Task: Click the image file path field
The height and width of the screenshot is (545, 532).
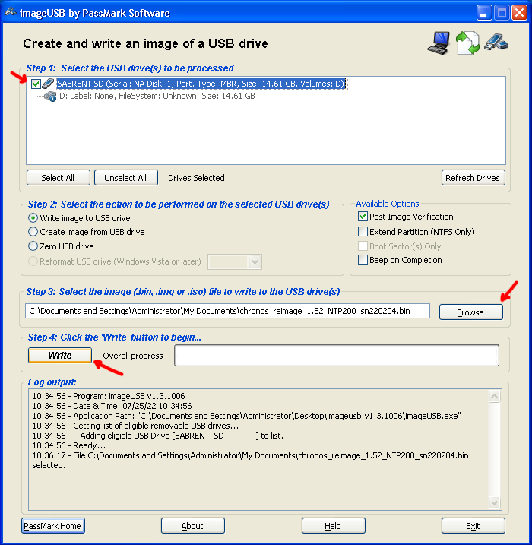Action: tap(227, 311)
